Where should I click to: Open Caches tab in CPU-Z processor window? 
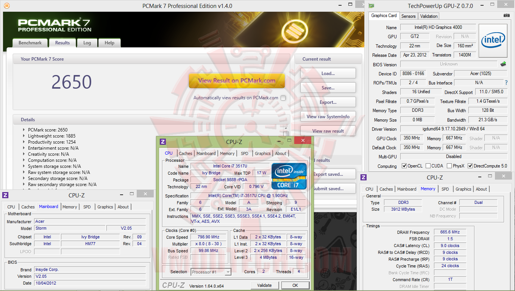click(x=186, y=153)
